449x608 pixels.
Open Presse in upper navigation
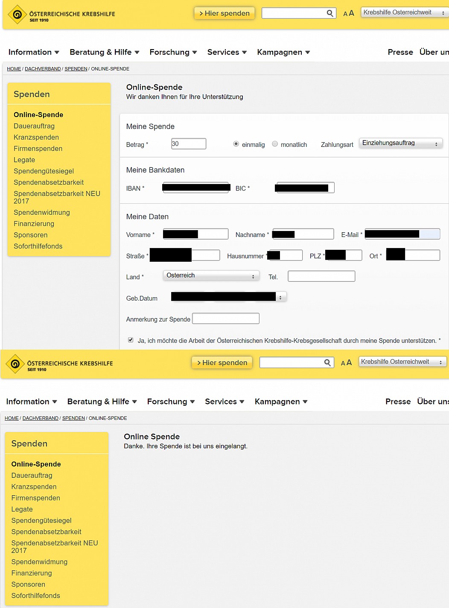click(x=400, y=52)
